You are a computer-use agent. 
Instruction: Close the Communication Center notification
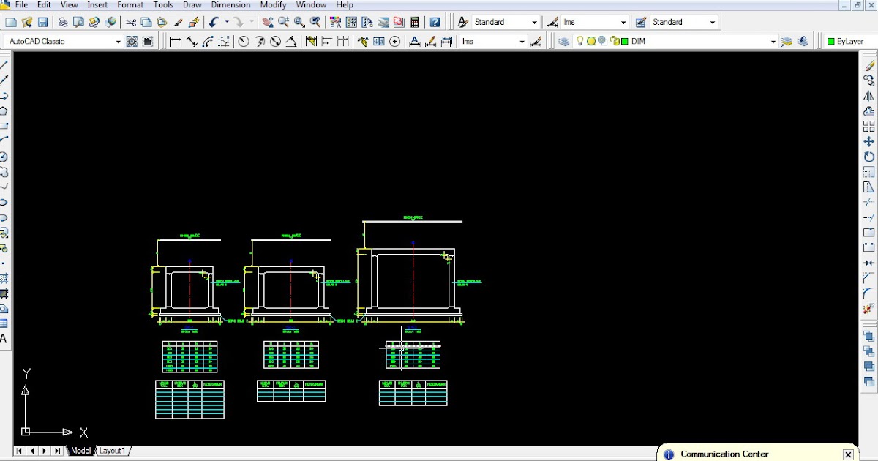point(848,454)
